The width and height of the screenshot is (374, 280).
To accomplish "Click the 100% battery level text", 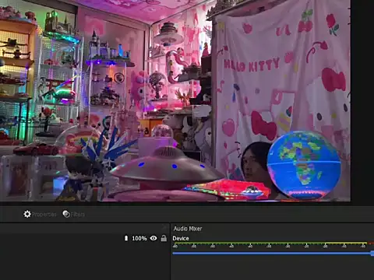I will point(139,238).
